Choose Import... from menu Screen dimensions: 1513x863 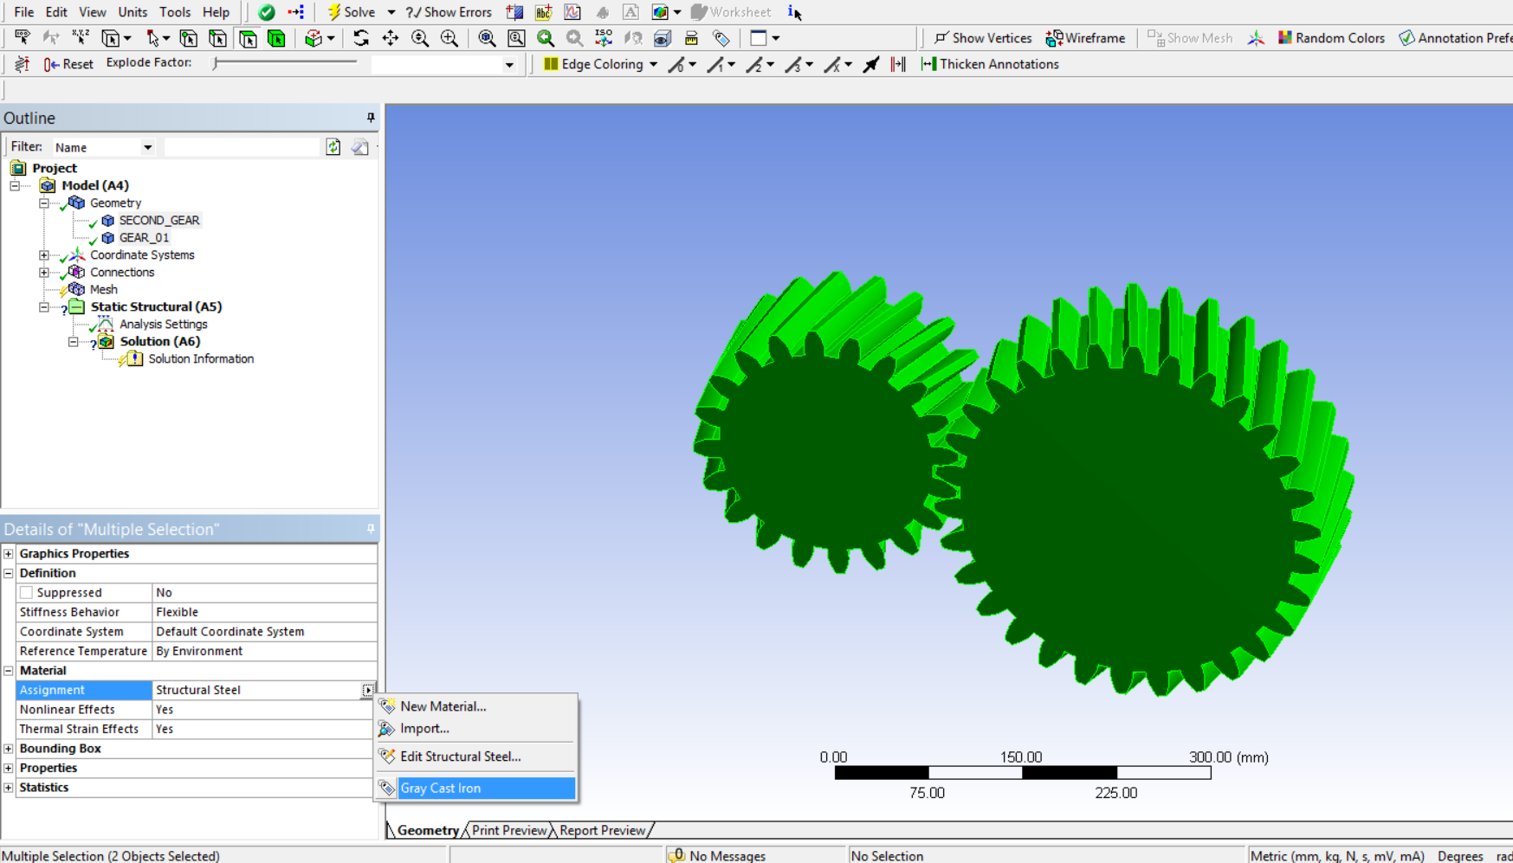click(475, 729)
